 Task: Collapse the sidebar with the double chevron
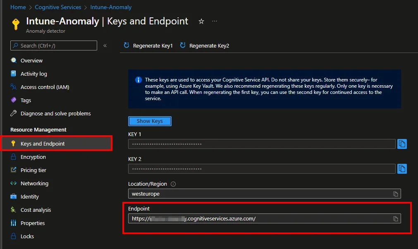point(105,45)
